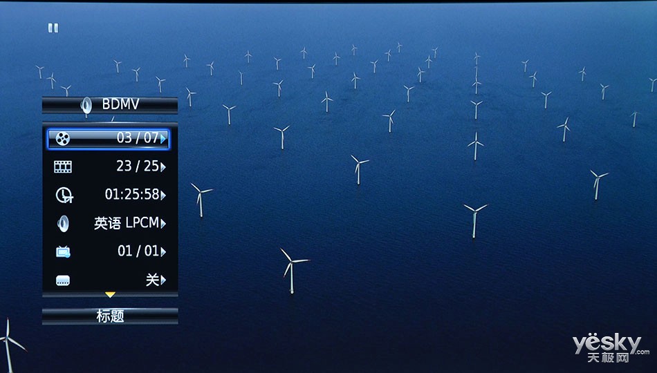Select the BDMV header label
Viewport: 657px width, 373px height.
[120, 105]
